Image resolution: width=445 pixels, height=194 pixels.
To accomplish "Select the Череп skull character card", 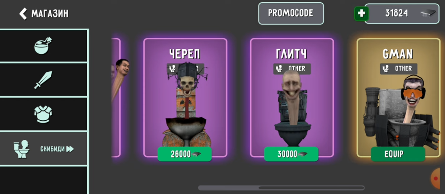I will 185,98.
